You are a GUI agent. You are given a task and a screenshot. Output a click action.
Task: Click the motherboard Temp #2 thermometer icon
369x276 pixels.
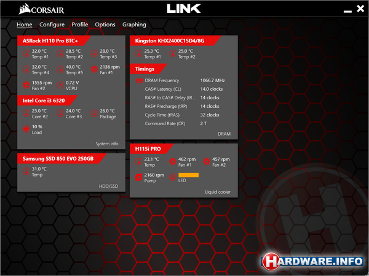[x=60, y=54]
